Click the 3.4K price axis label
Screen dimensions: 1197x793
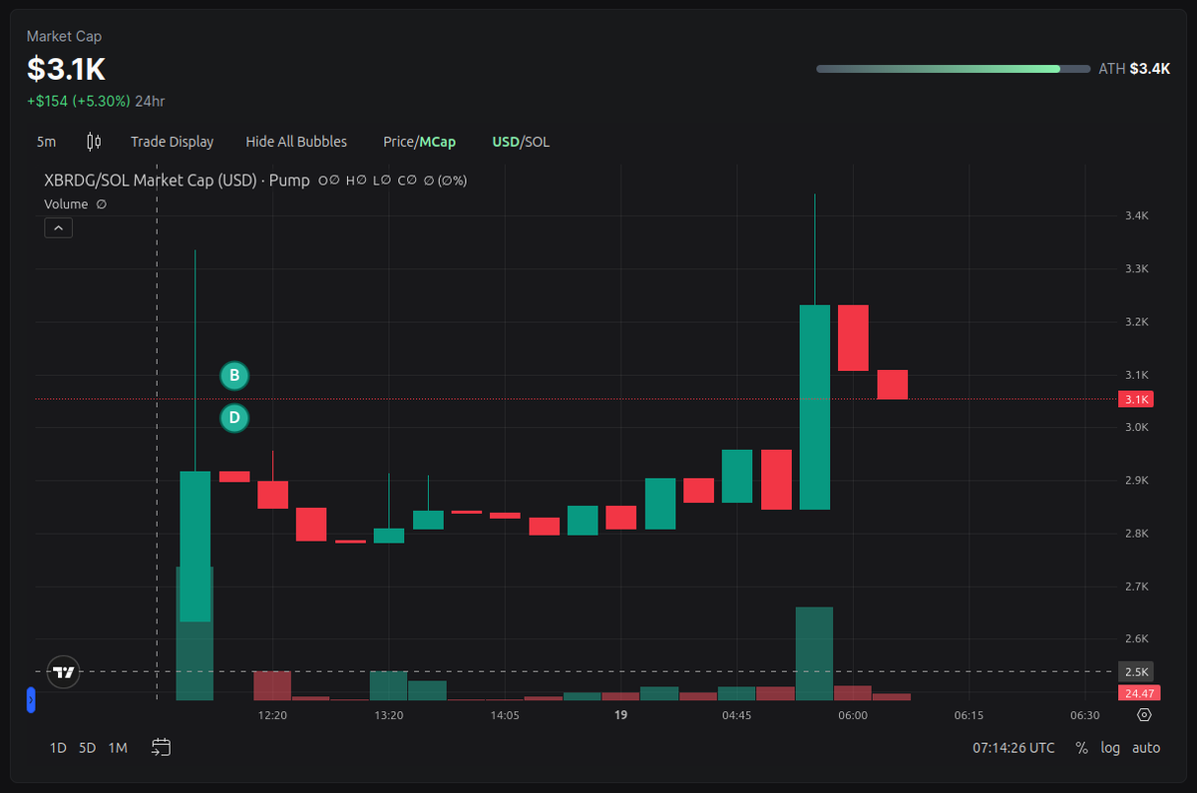pyautogui.click(x=1137, y=215)
